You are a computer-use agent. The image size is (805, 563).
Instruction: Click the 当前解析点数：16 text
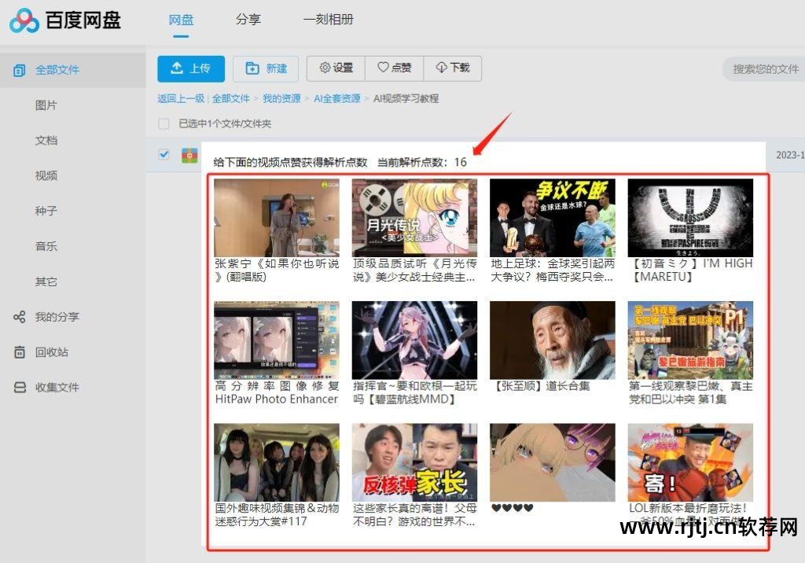pos(422,162)
